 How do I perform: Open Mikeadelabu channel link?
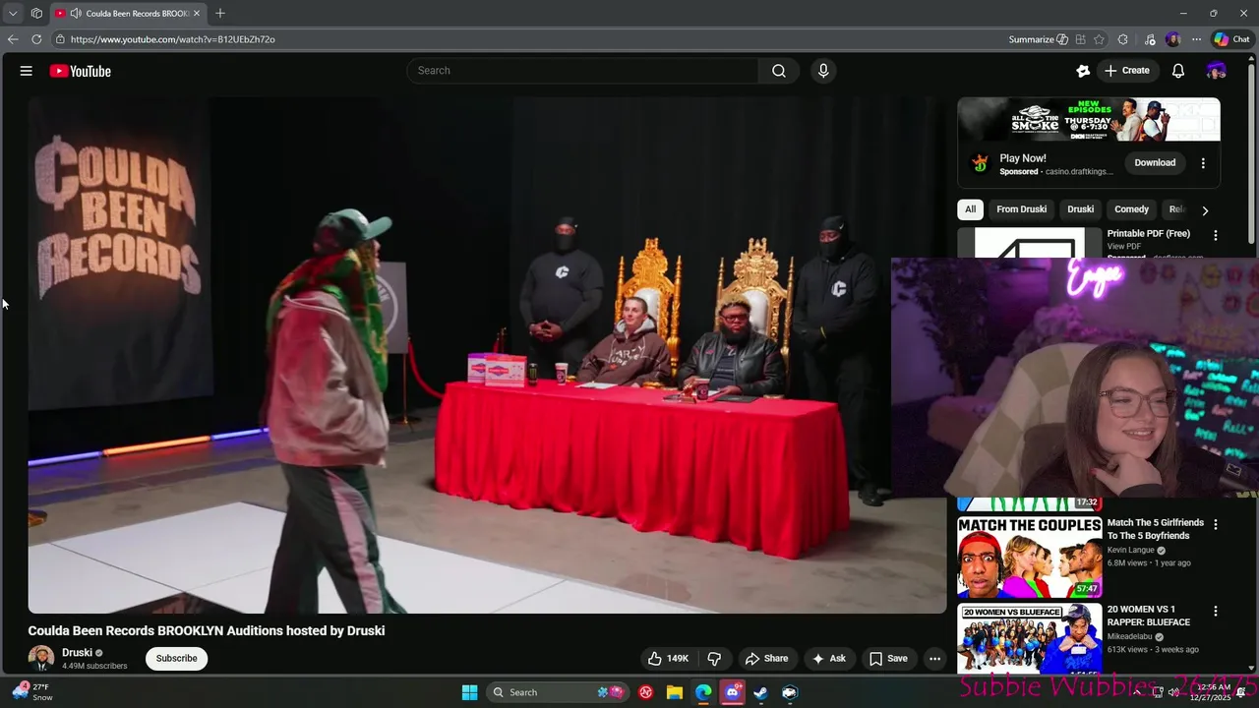[x=1130, y=636]
